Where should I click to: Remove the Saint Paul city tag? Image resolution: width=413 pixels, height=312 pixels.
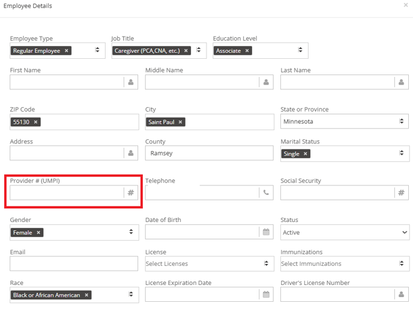(180, 122)
